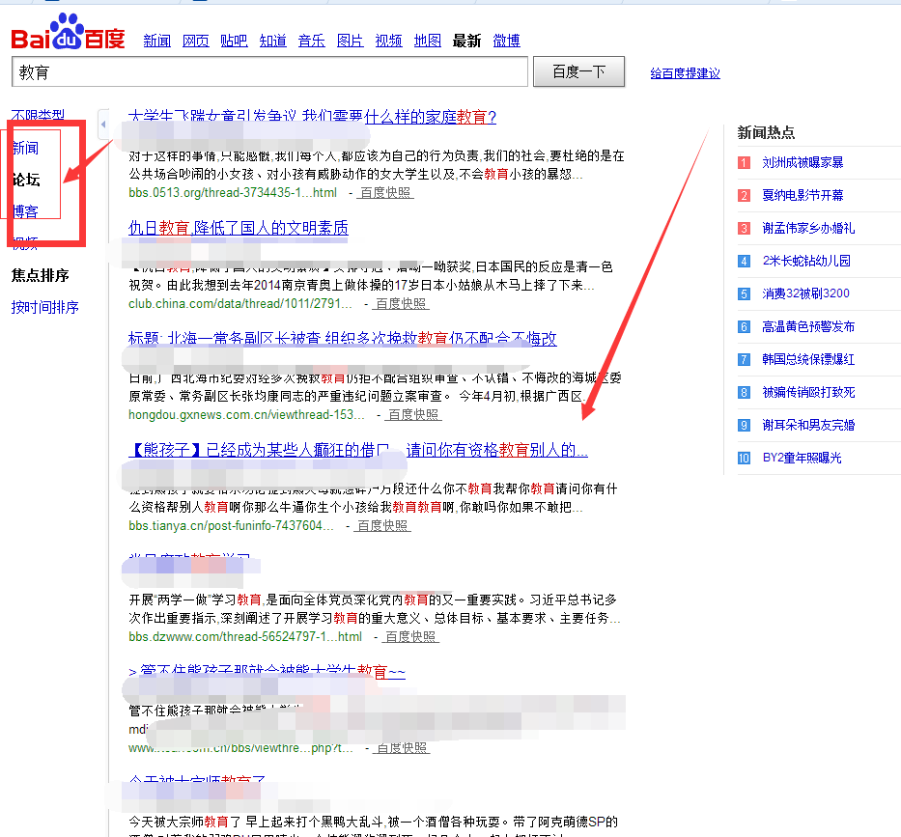Open the 新闻 top navigation tab
Screen dimensions: 901x837
156,41
